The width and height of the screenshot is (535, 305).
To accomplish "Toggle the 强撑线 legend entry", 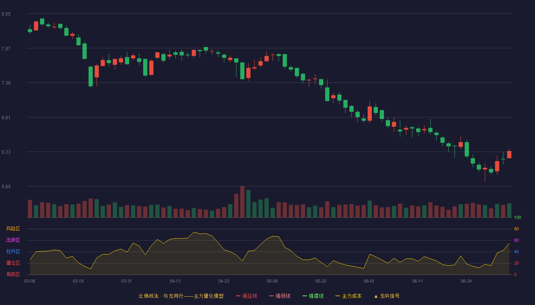I will pyautogui.click(x=313, y=296).
